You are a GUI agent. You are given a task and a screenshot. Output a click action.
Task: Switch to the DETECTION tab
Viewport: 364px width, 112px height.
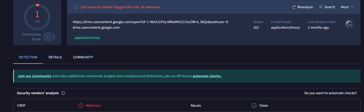pyautogui.click(x=28, y=57)
